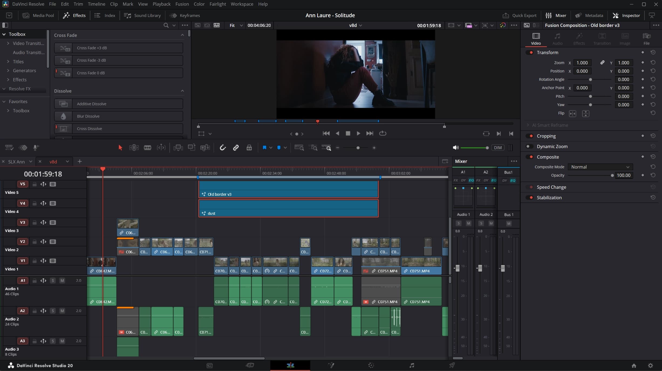Mute track A1 in timeline header
This screenshot has height=371, width=662.
pos(62,281)
